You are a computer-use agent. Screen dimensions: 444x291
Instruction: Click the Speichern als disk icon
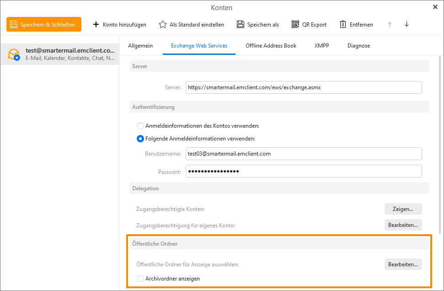tap(241, 25)
